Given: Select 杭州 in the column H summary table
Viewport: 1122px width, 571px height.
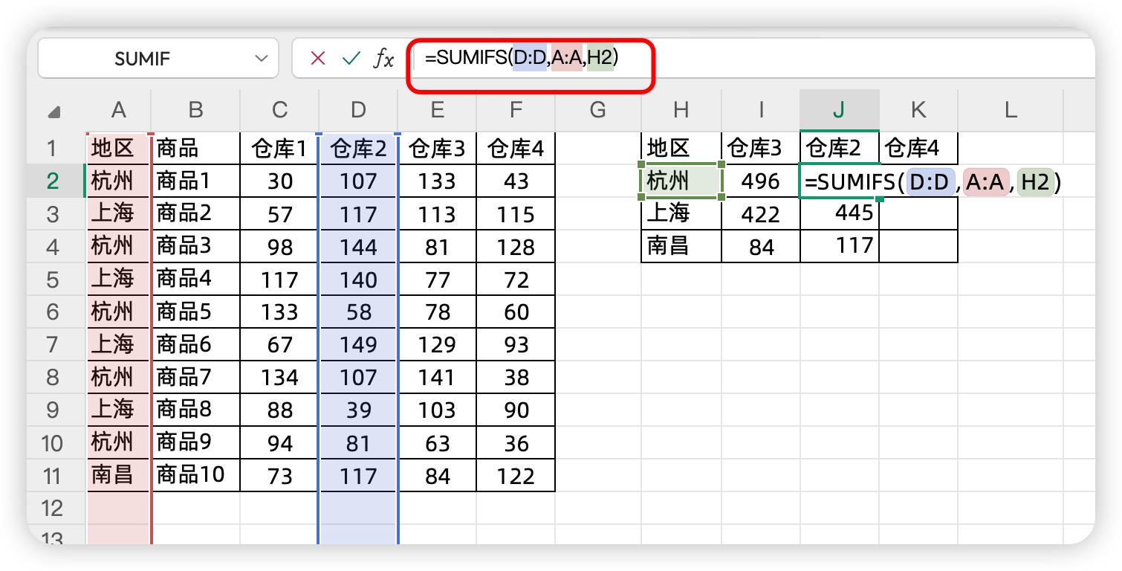Looking at the screenshot, I should click(681, 181).
